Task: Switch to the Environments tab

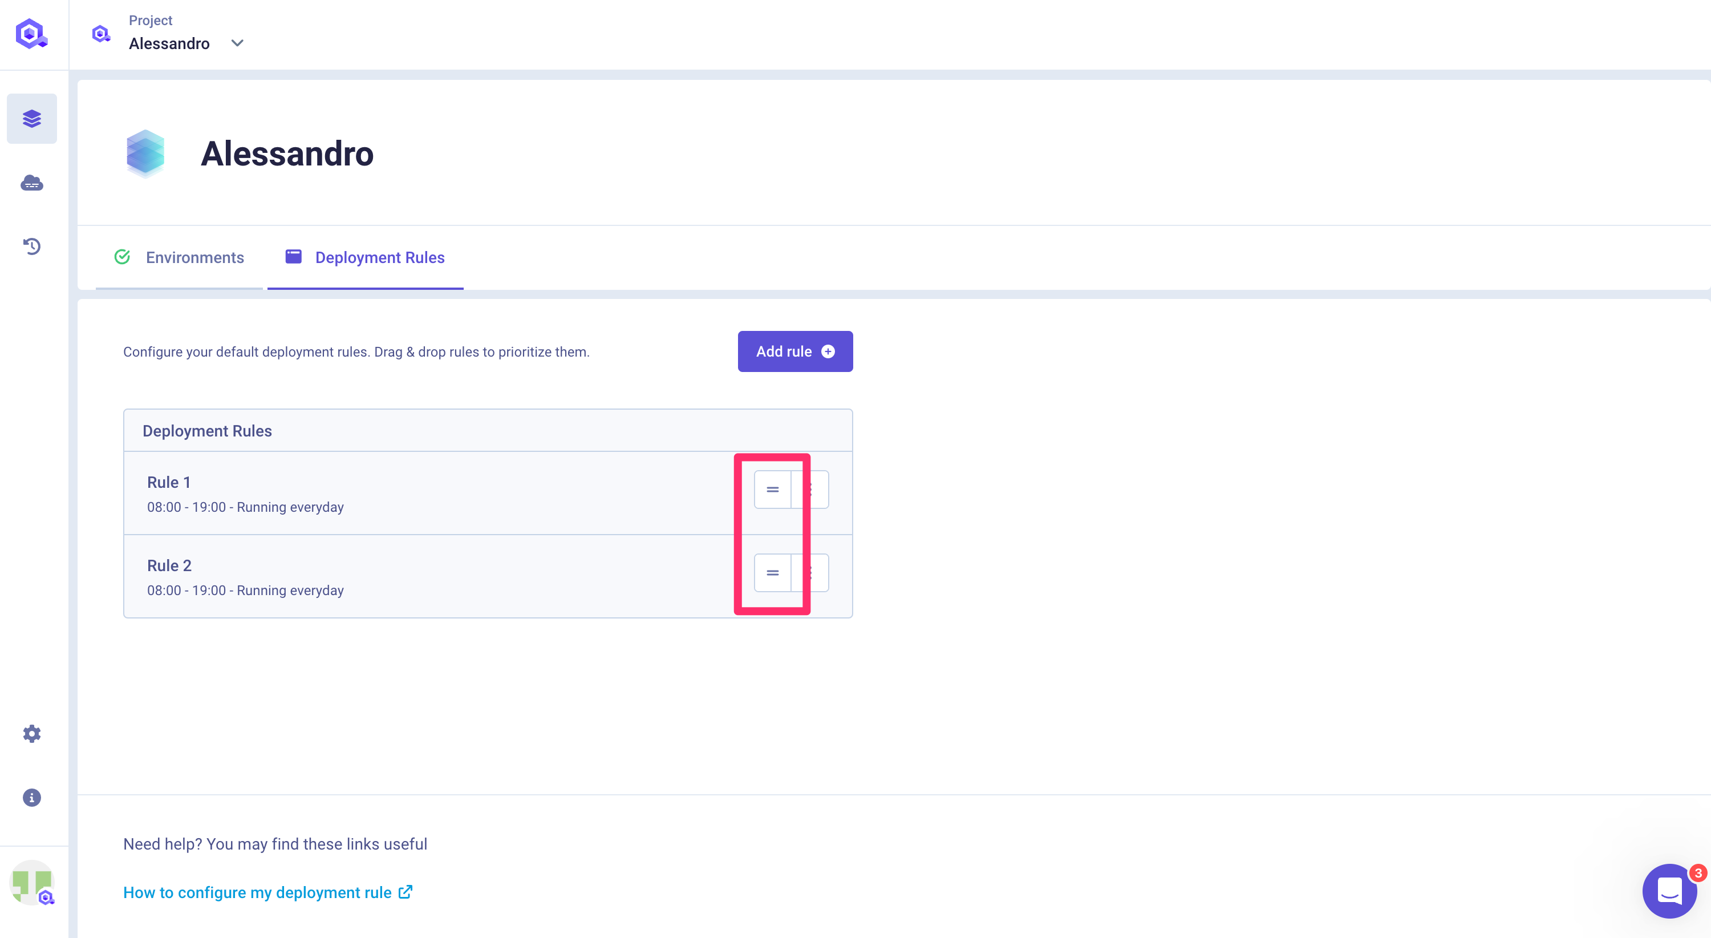Action: (179, 258)
